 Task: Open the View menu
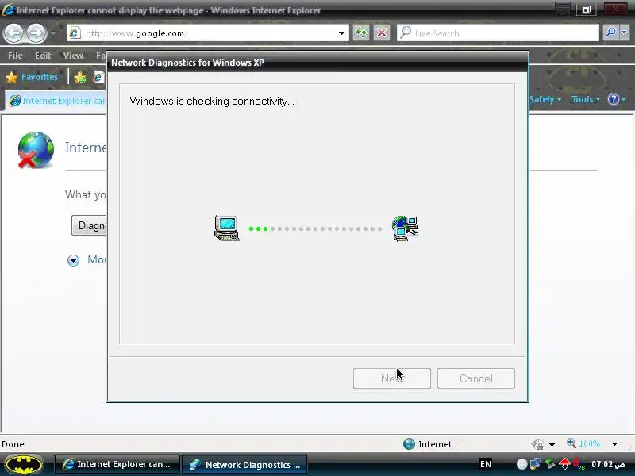73,56
